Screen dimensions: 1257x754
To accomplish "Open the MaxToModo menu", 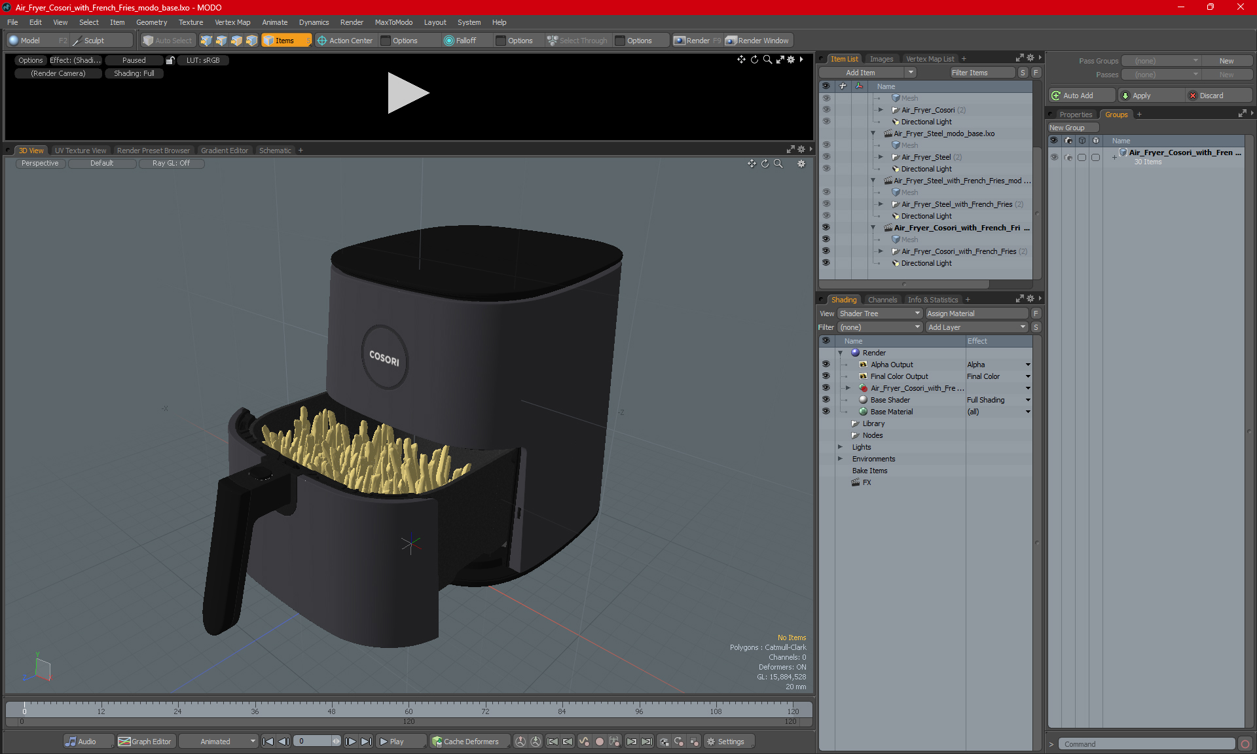I will click(393, 22).
